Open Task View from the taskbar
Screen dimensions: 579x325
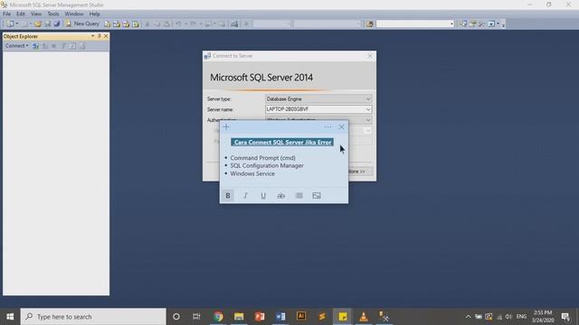[196, 317]
